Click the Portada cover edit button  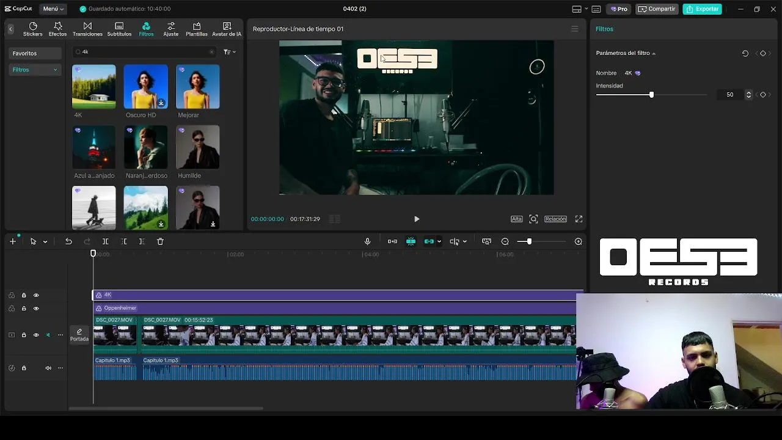(79, 335)
